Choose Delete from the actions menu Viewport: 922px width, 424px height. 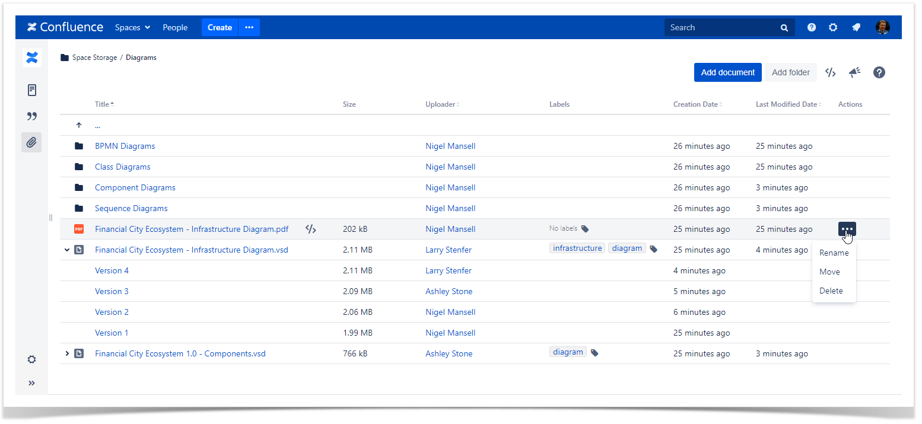click(832, 291)
